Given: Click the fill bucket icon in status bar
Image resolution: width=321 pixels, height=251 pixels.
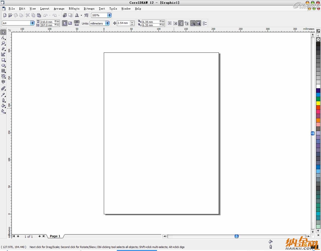Looking at the screenshot, I should pyautogui.click(x=270, y=241).
